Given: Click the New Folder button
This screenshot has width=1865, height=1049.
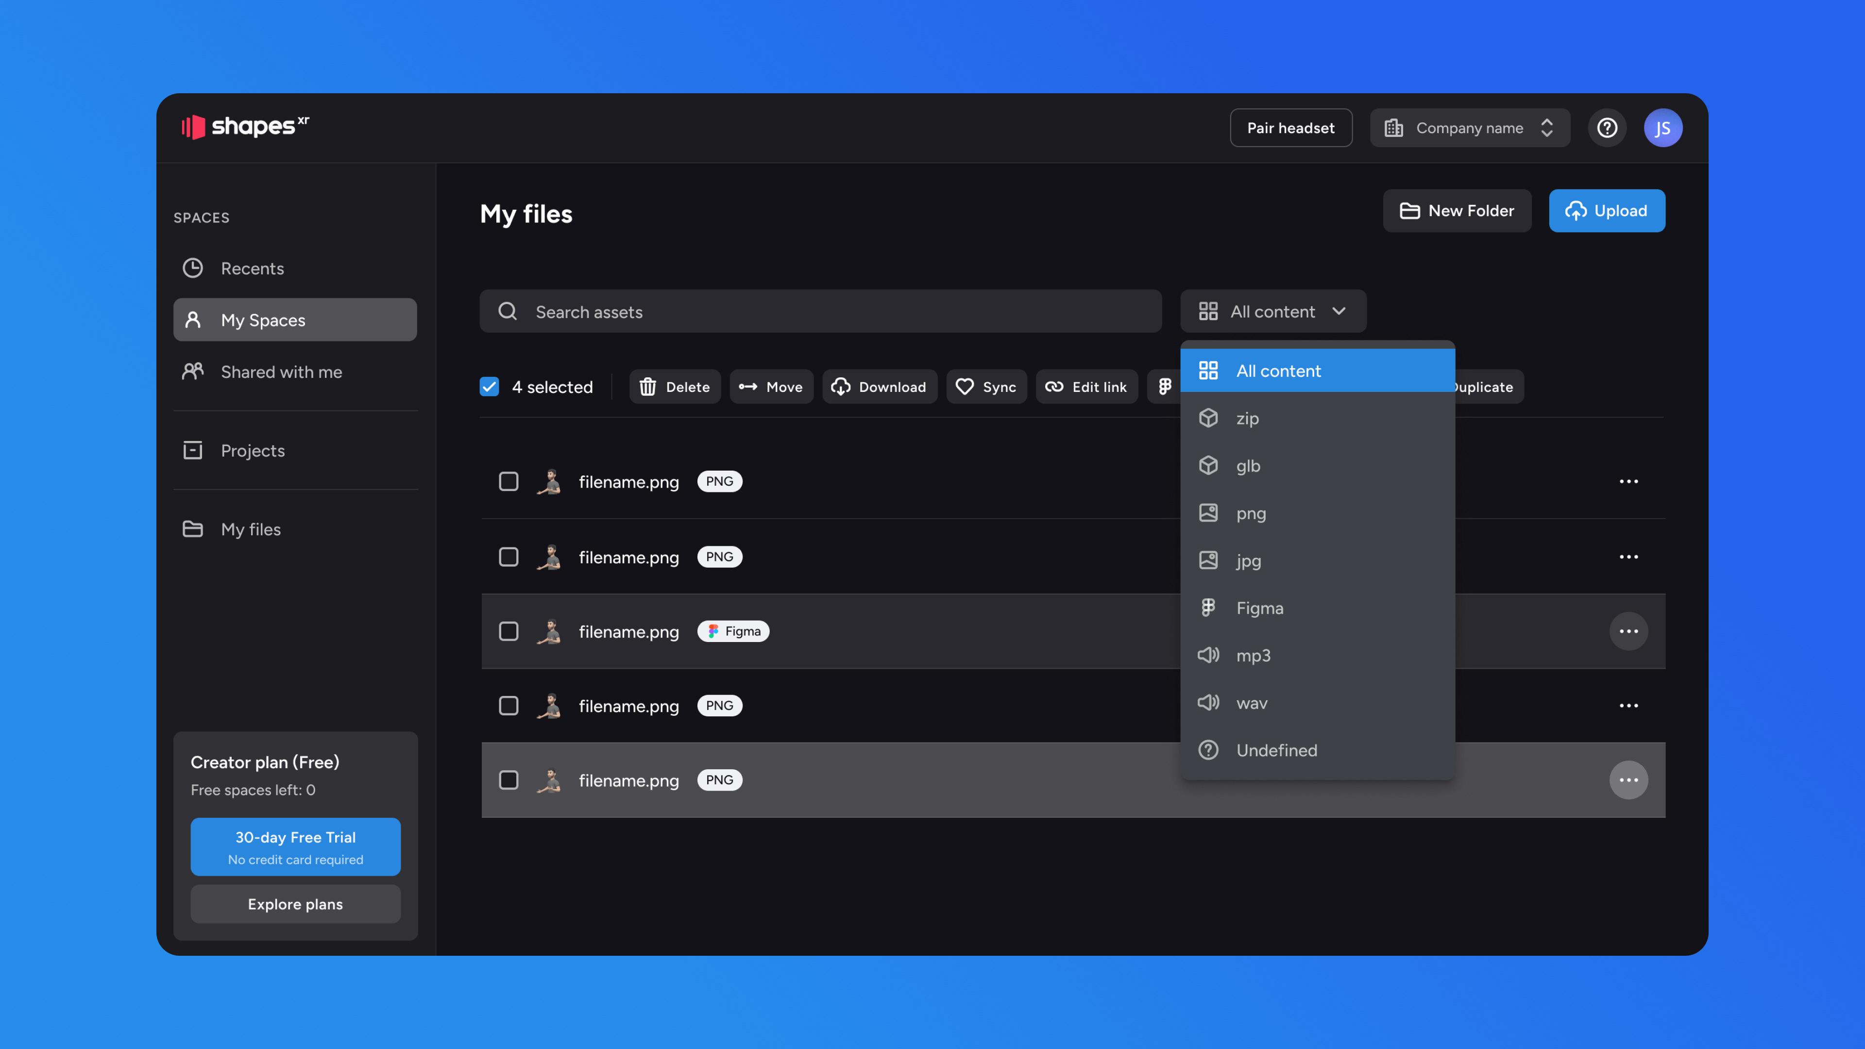Looking at the screenshot, I should [1457, 211].
